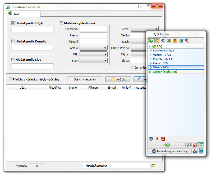Expand the Přátelé group
The width and height of the screenshot is (211, 177).
pyautogui.click(x=151, y=59)
